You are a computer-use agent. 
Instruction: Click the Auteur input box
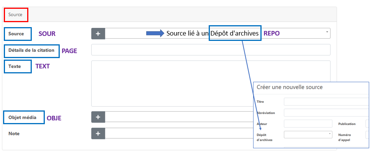308,124
